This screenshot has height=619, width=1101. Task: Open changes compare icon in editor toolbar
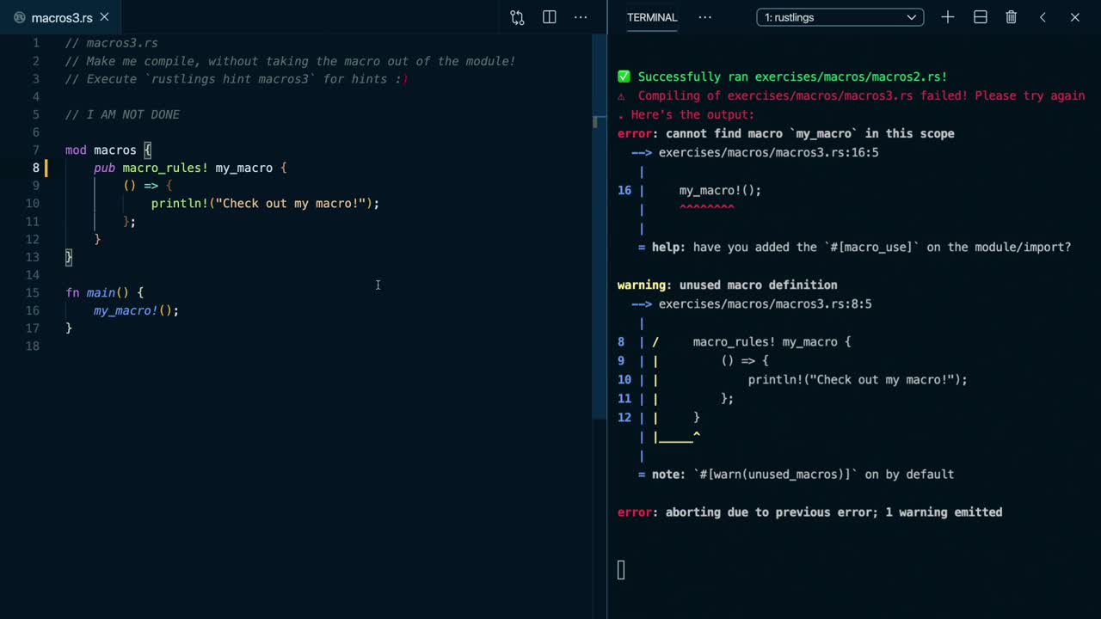click(x=517, y=17)
